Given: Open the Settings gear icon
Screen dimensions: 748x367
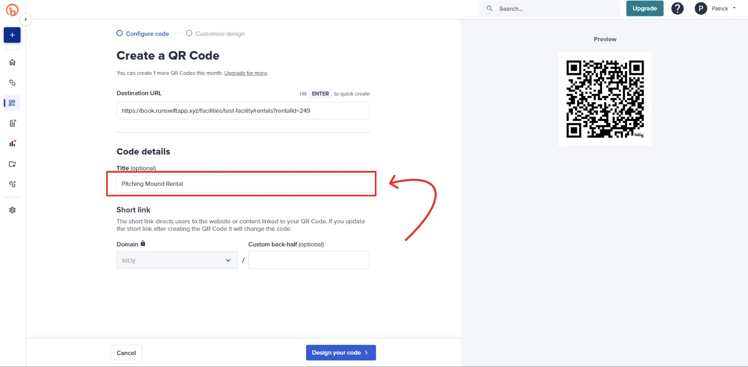Looking at the screenshot, I should pos(12,210).
